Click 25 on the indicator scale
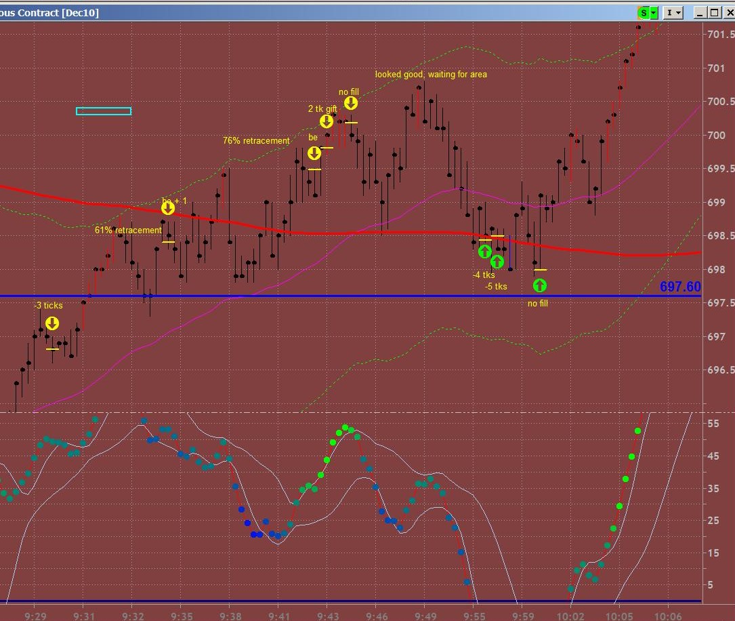735x621 pixels. click(x=713, y=520)
